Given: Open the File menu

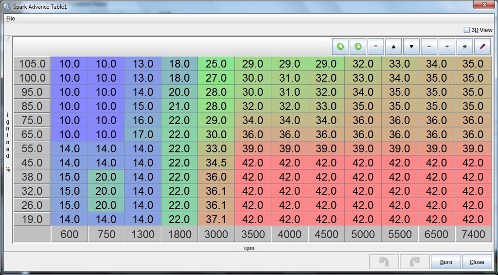Looking at the screenshot, I should (x=10, y=18).
